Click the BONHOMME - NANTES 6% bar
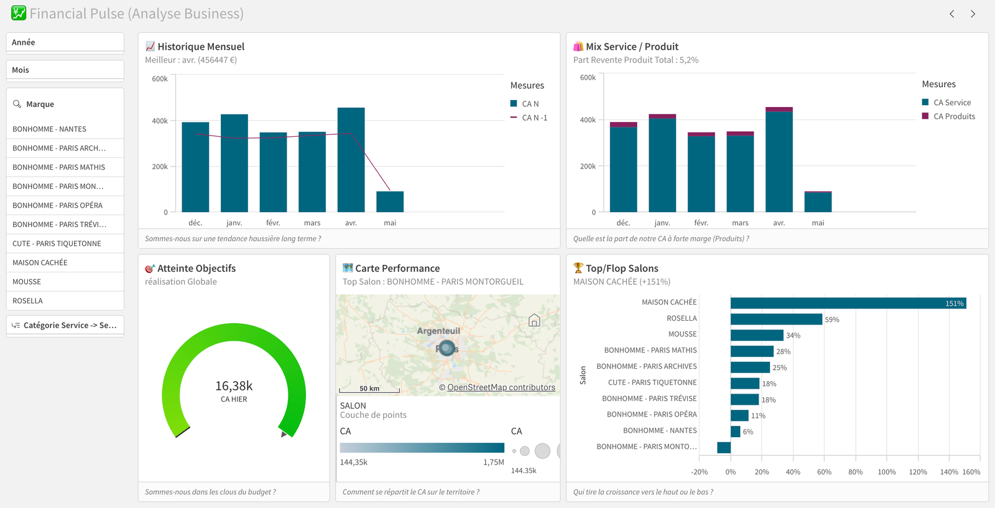 [736, 432]
